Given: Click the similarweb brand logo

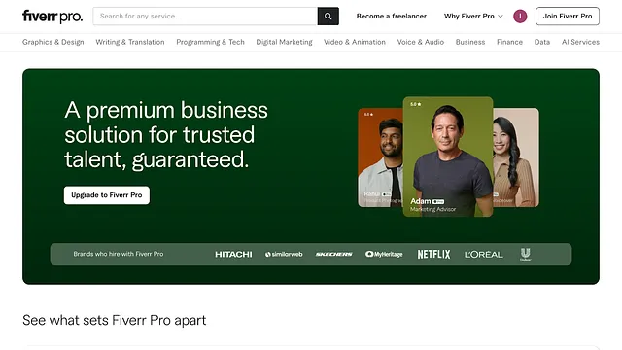Looking at the screenshot, I should click(x=284, y=255).
